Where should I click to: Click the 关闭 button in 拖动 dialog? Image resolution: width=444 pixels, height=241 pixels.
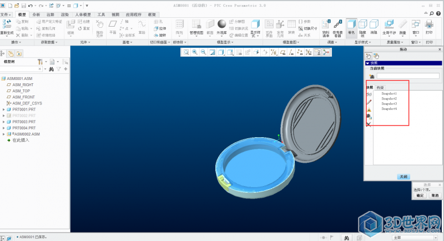click(403, 177)
